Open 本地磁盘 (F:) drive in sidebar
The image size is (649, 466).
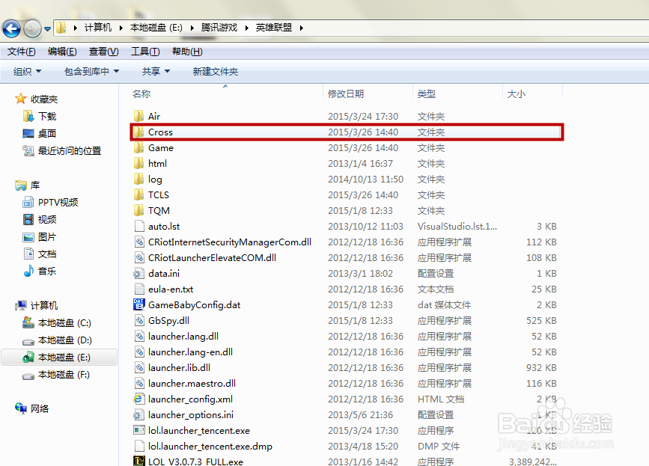56,375
